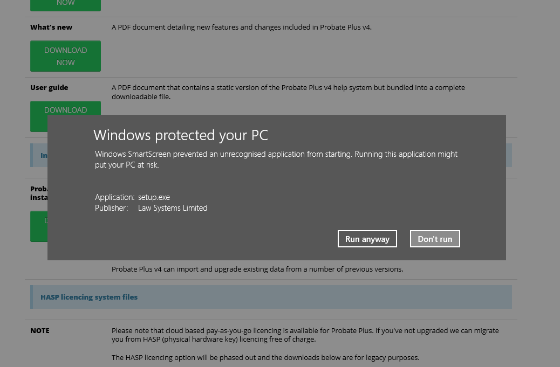The width and height of the screenshot is (560, 367).
Task: Click the import and upgrade existing data text
Action: [257, 269]
